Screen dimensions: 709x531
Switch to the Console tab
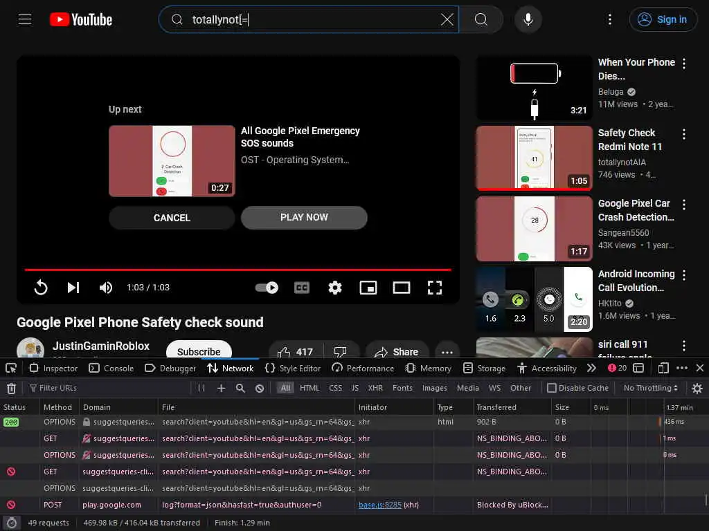click(x=111, y=368)
